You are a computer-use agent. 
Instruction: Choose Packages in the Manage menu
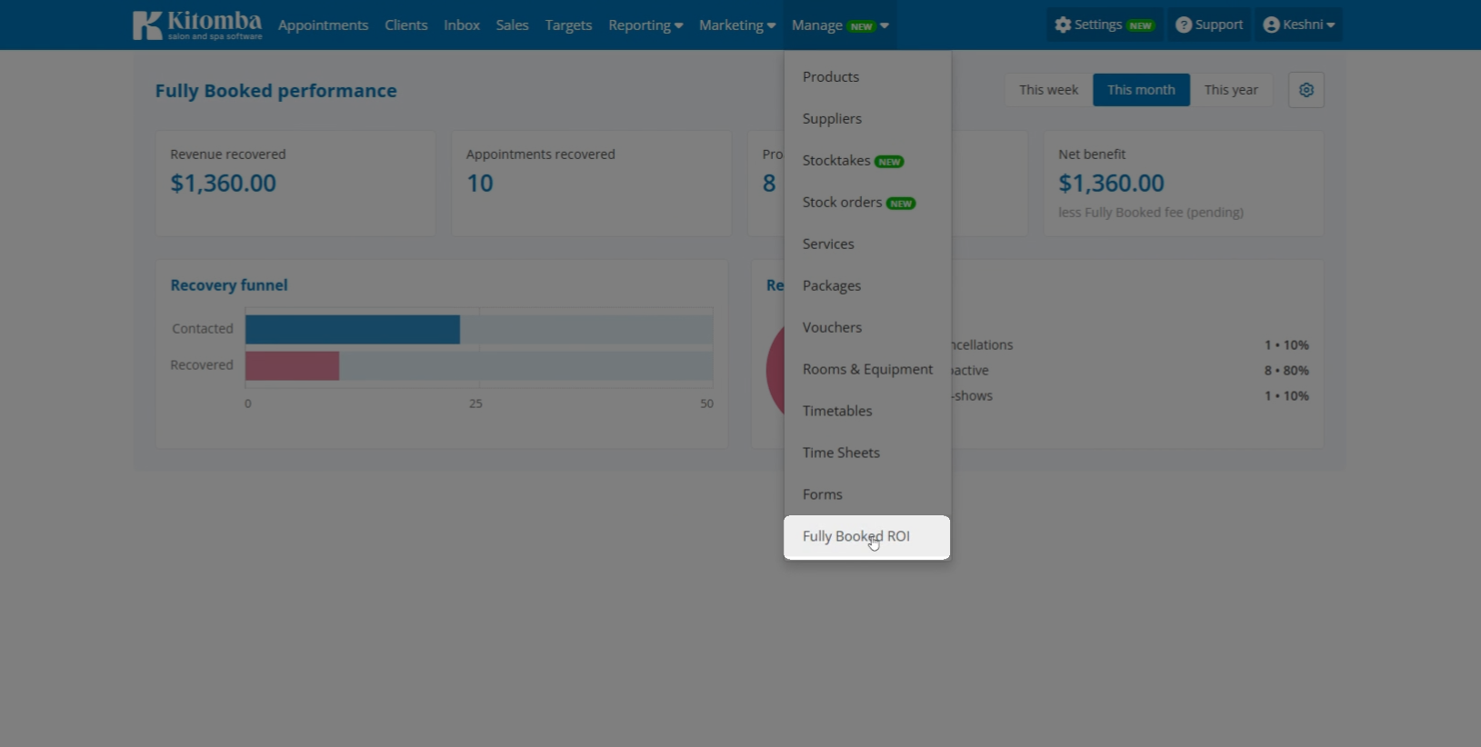tap(867, 286)
